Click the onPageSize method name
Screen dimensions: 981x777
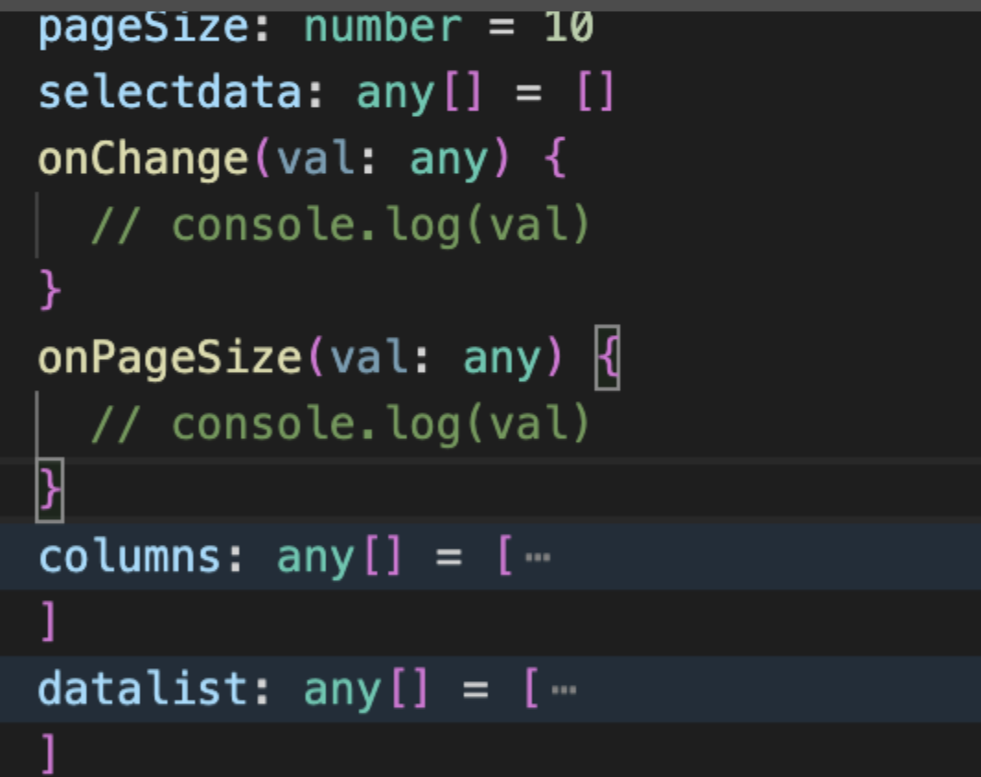[170, 358]
